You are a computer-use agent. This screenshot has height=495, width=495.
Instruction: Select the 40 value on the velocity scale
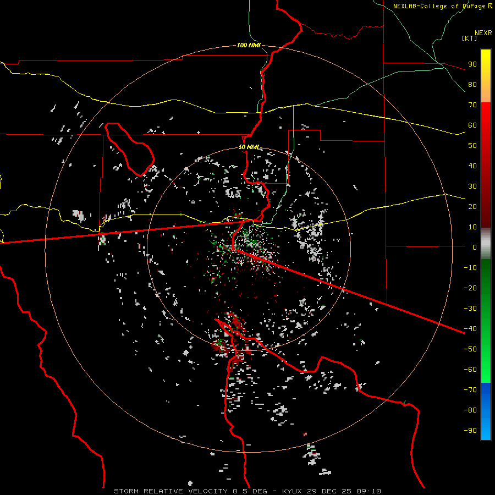472,166
